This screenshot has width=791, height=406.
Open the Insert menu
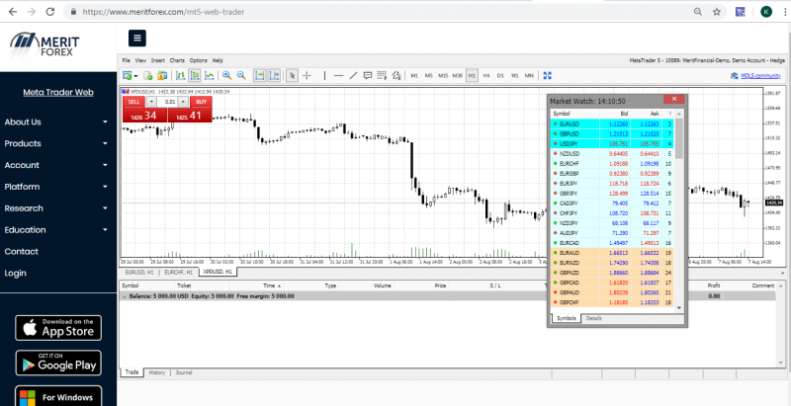tap(158, 60)
